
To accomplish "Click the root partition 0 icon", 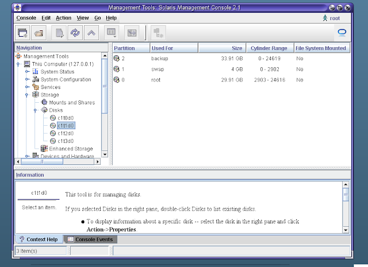I will [116, 80].
